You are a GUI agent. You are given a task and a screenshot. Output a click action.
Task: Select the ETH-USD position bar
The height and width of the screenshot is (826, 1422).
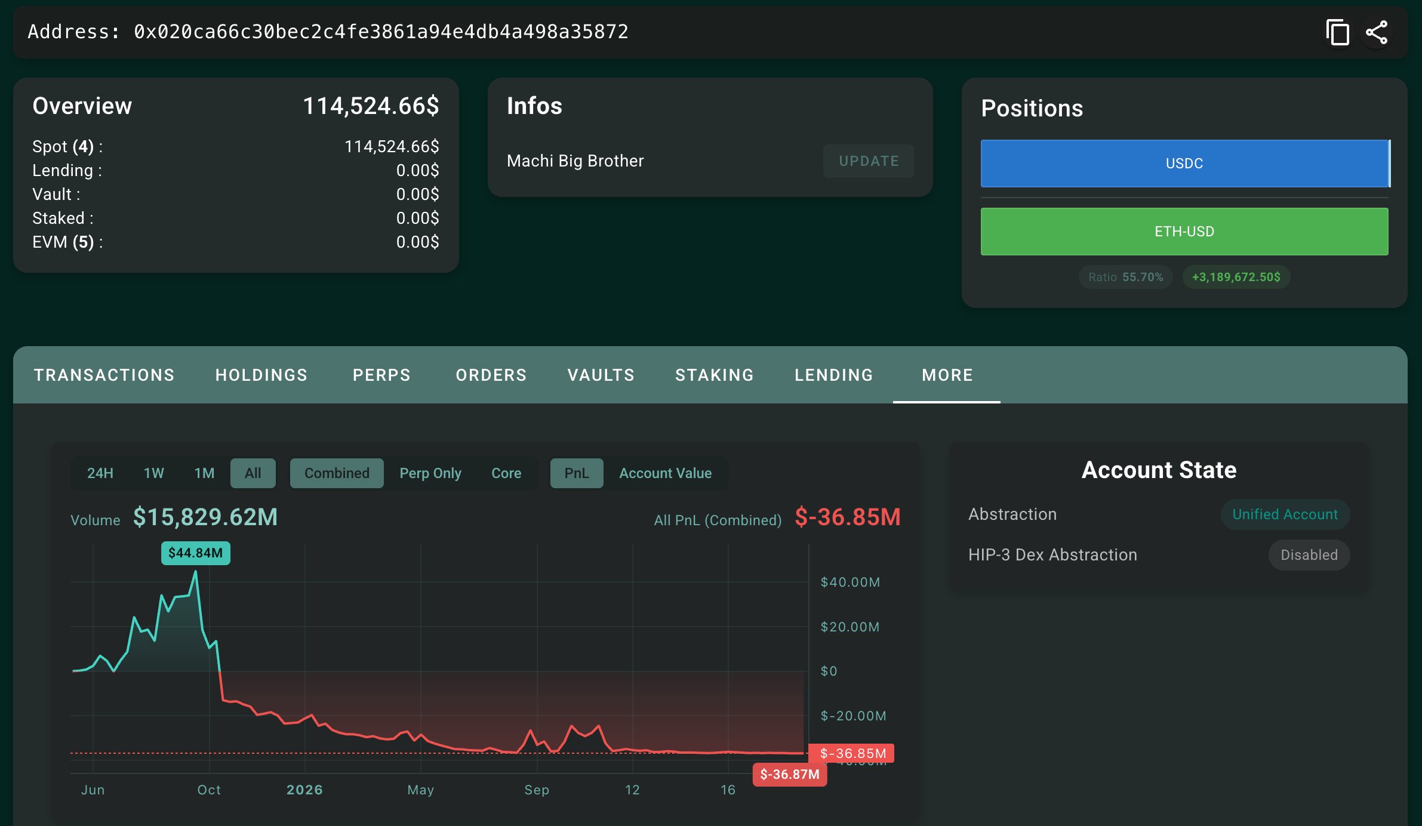1184,232
